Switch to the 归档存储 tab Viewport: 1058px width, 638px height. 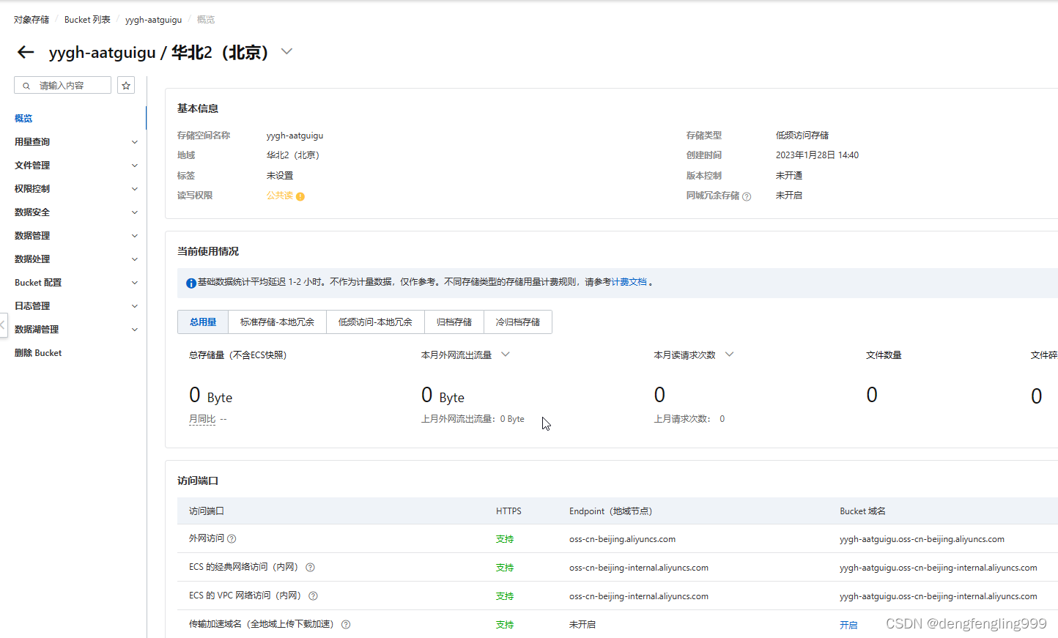tap(454, 322)
